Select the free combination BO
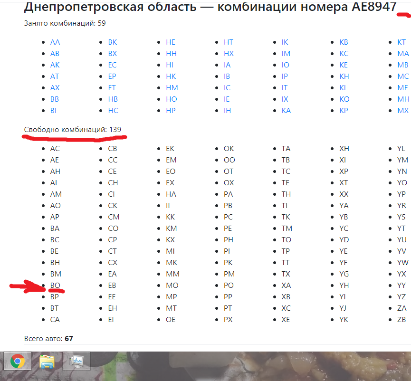The height and width of the screenshot is (381, 411). 55,286
